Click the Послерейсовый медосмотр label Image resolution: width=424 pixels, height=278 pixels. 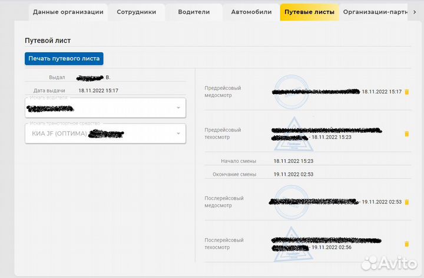point(224,202)
